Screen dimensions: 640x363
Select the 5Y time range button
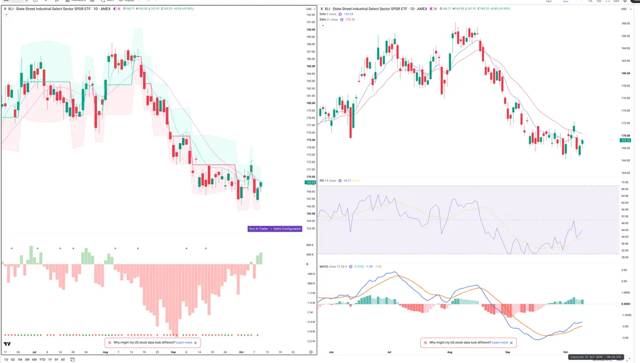[x=57, y=360]
